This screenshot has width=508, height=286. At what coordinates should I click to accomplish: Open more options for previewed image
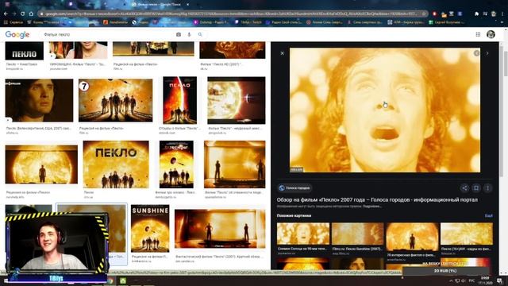click(x=487, y=187)
